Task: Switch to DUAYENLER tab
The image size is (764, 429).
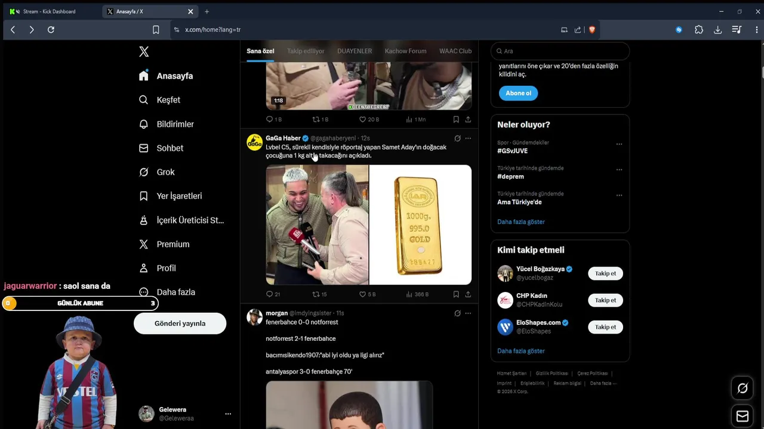Action: click(x=355, y=51)
